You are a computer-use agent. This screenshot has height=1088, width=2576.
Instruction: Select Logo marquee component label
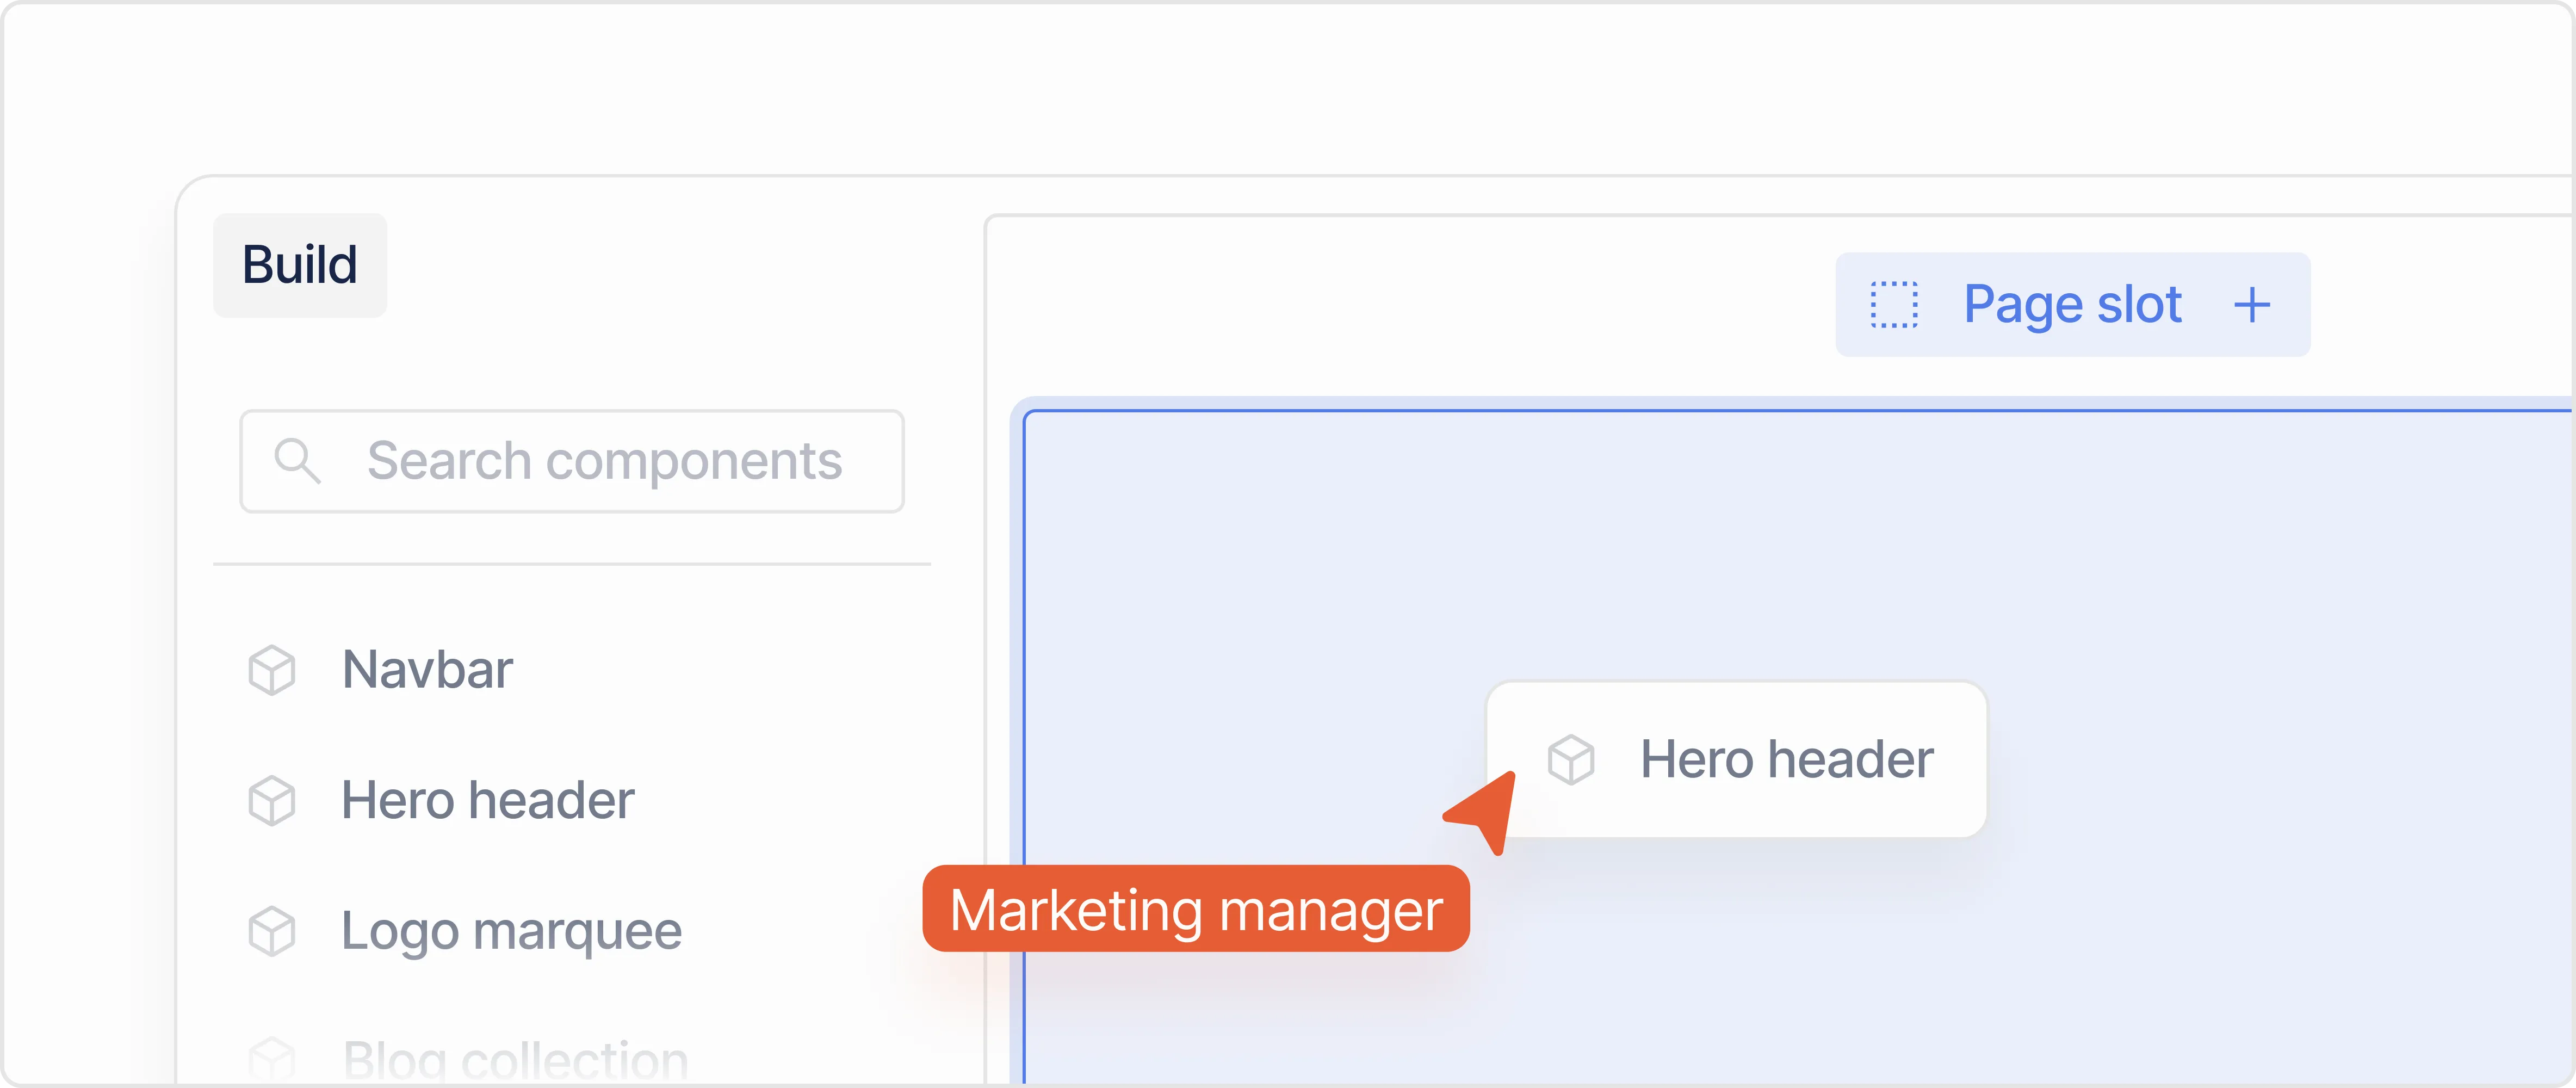pos(512,932)
